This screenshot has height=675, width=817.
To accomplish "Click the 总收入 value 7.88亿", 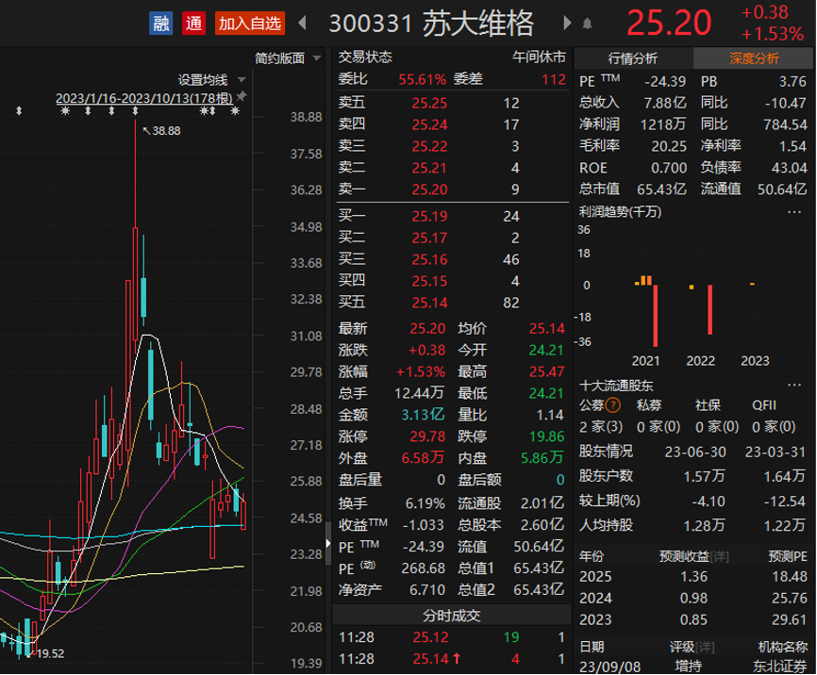I will 665,103.
